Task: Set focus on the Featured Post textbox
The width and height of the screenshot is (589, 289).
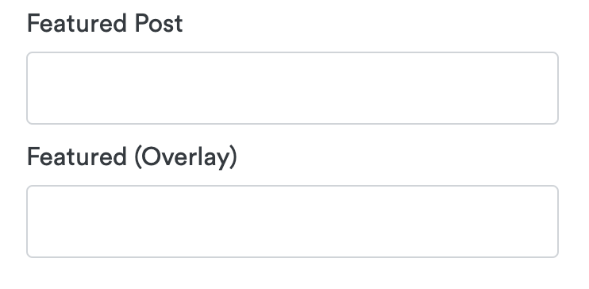Action: click(x=292, y=88)
